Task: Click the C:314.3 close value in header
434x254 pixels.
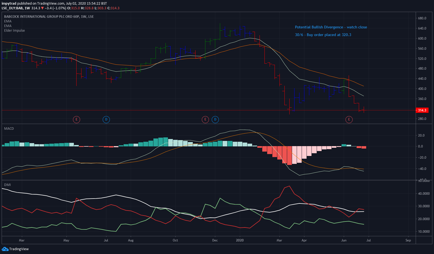Action: (x=113, y=8)
